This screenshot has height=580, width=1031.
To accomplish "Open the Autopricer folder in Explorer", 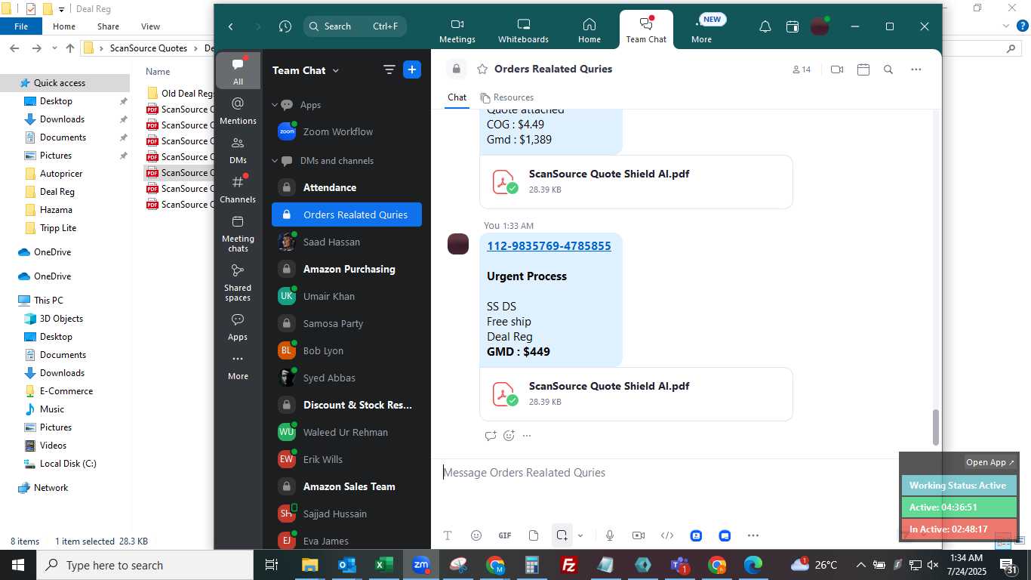I will coord(61,174).
